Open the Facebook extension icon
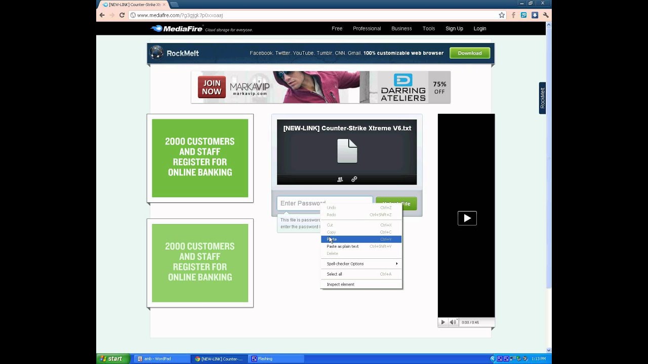Viewport: 648px width, 364px height. coord(513,15)
